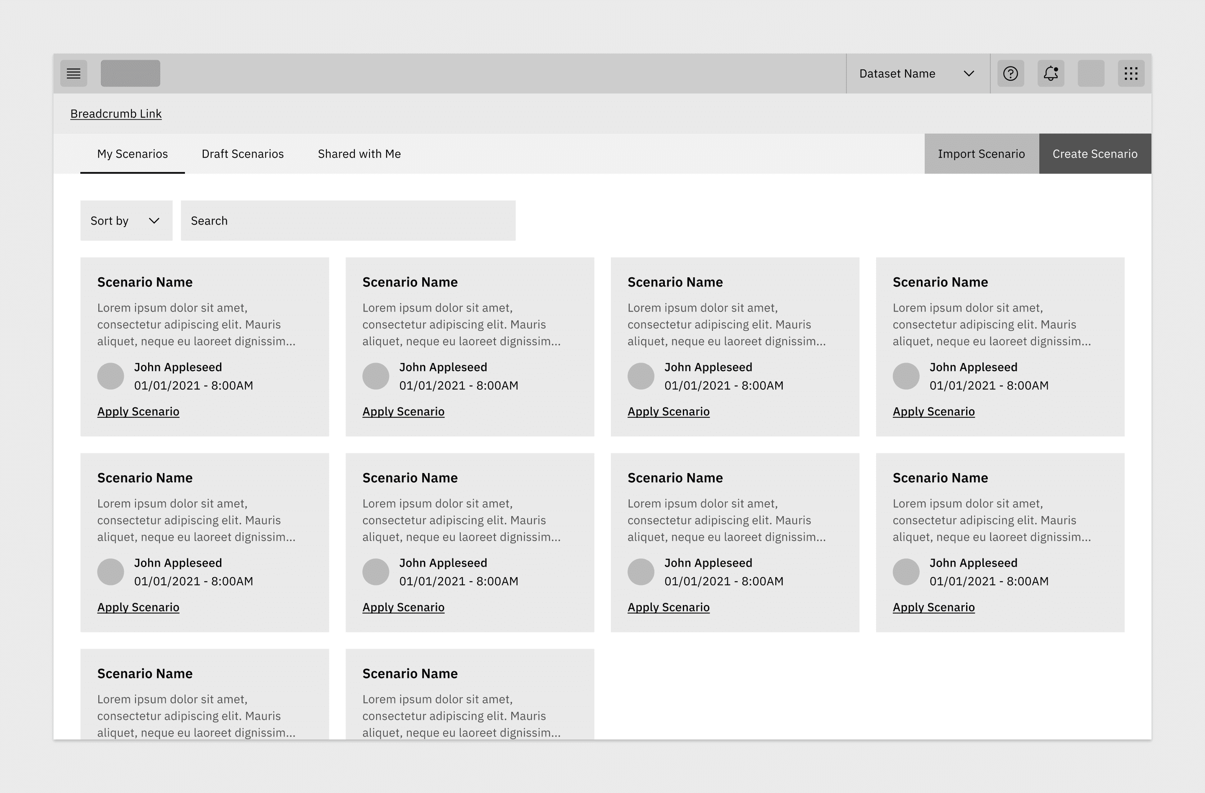Click avatar on top-right scenario card

click(906, 376)
